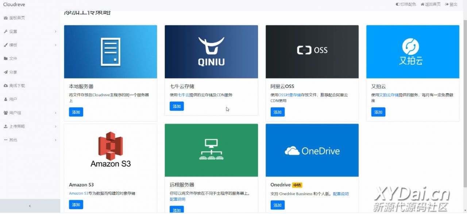This screenshot has height=214, width=467.
Task: Open the Amazon S3 description link
Action: [x=79, y=193]
